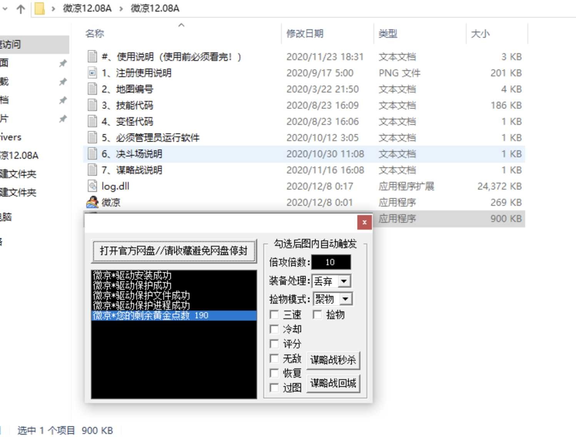Close the tool dialog with red X
576x437 pixels.
[x=364, y=222]
